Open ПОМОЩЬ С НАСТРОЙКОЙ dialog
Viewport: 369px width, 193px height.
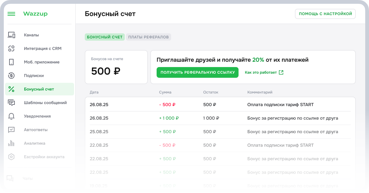point(325,14)
